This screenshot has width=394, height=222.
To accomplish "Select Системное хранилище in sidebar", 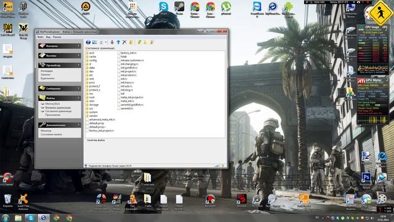I will coord(58,111).
